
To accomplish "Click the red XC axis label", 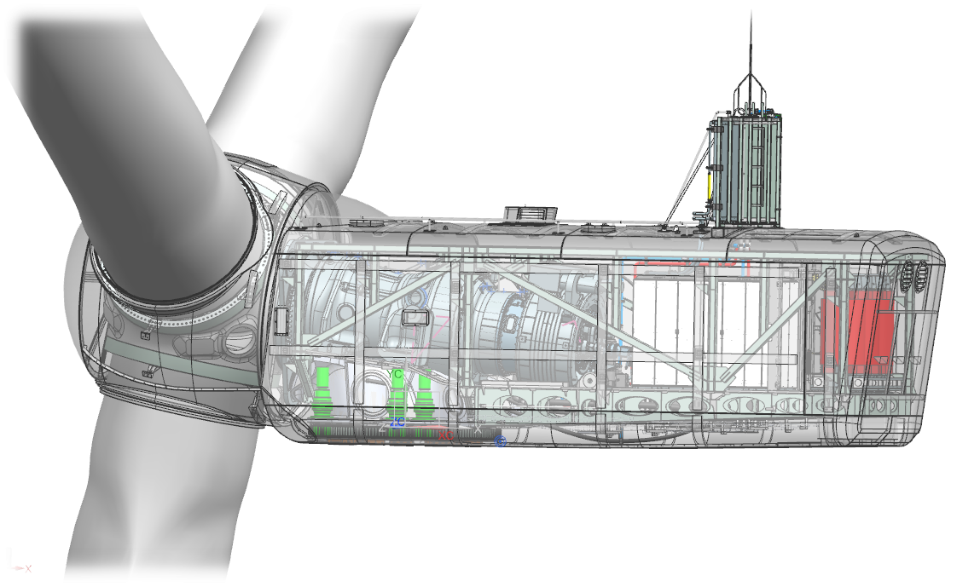I will click(444, 435).
